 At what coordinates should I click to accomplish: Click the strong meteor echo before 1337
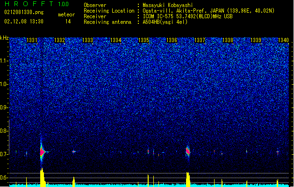(188, 151)
